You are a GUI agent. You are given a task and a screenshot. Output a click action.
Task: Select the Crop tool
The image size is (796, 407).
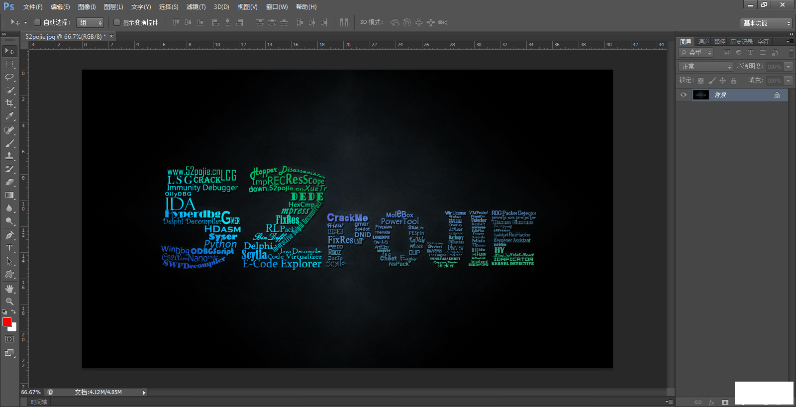(9, 103)
